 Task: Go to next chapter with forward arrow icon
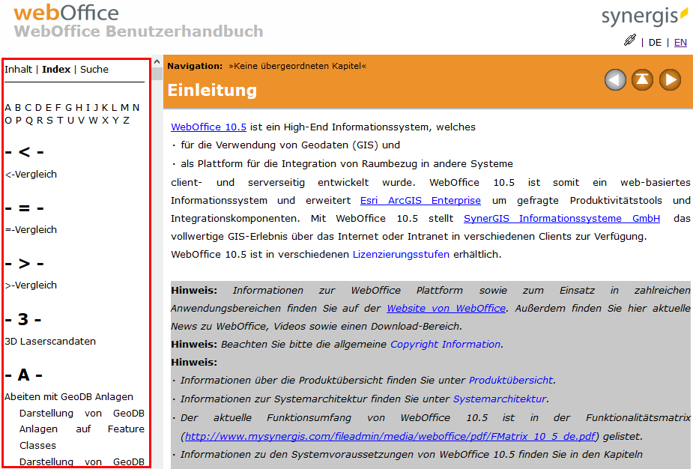(670, 79)
